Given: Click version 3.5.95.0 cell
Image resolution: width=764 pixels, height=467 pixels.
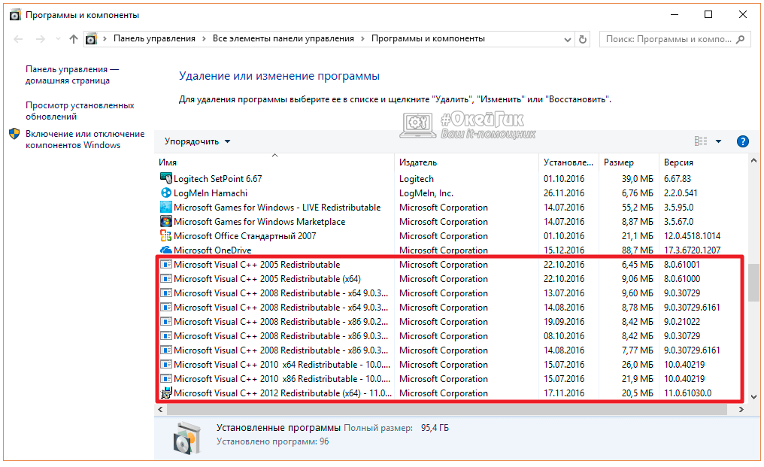Looking at the screenshot, I should (678, 208).
